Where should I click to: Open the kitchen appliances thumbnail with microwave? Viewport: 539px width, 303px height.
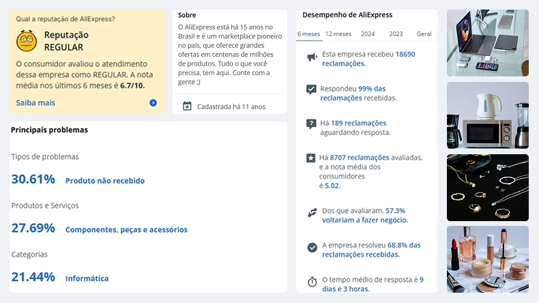[488, 115]
